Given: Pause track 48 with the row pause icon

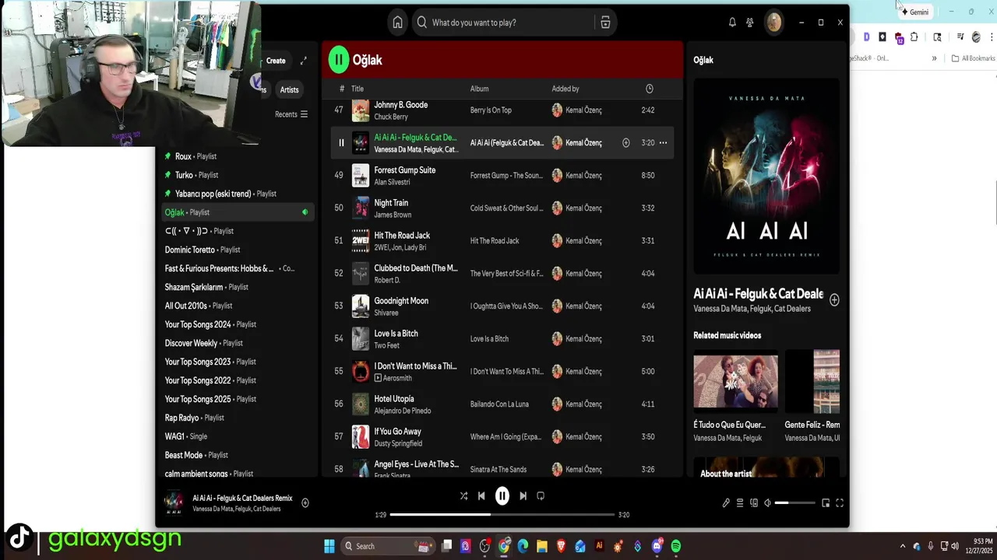Looking at the screenshot, I should tap(340, 143).
